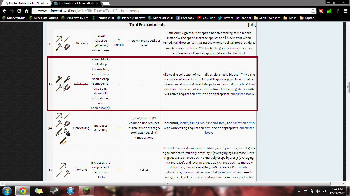Open iTunes from the taskbar
The image size is (350, 196).
tap(70, 191)
